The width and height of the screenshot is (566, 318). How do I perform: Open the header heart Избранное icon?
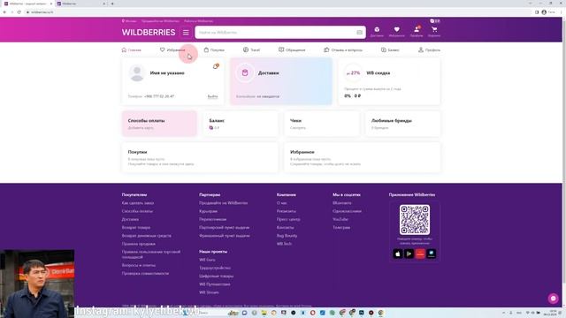397,32
